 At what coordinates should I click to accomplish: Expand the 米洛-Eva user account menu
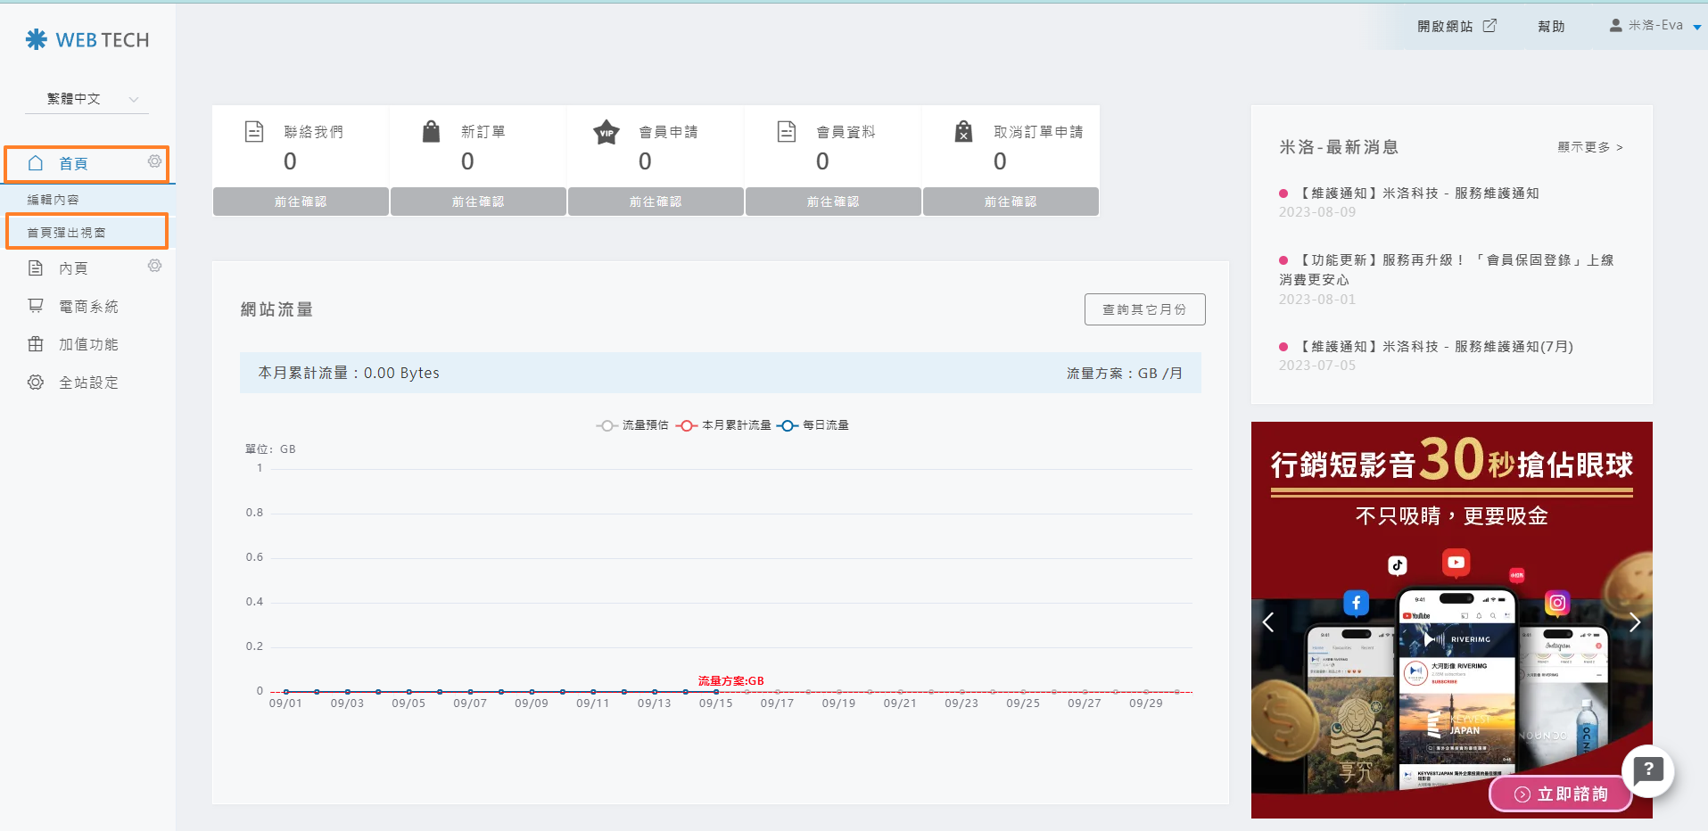tap(1654, 26)
